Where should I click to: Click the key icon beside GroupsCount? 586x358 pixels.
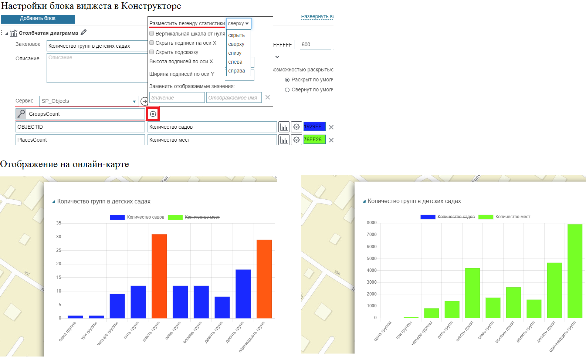click(21, 114)
